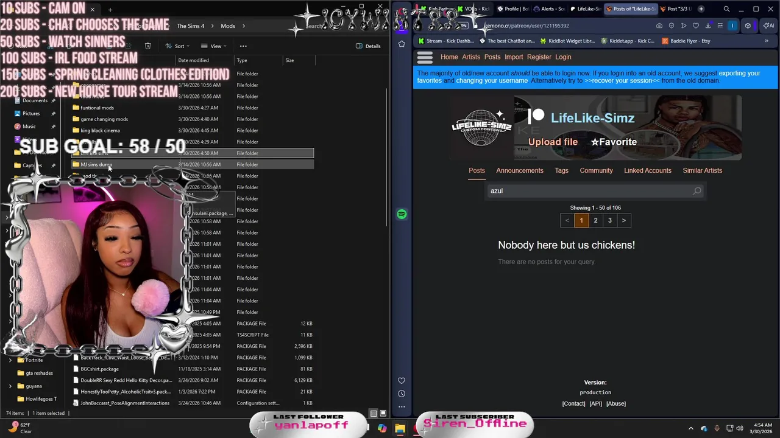Open the Sort dropdown in File Explorer
This screenshot has height=438, width=780.
pos(177,46)
